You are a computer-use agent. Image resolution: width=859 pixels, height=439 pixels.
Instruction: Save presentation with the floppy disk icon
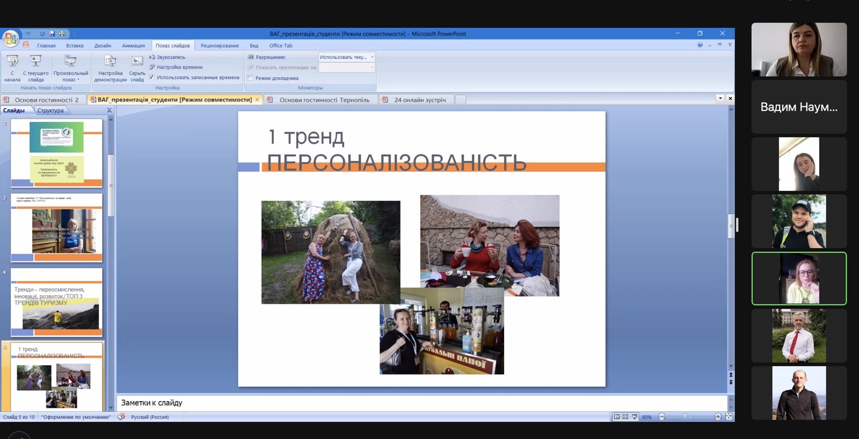[x=52, y=34]
